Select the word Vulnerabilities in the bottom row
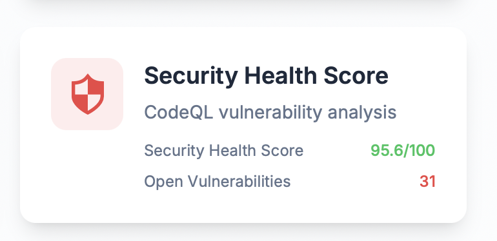This screenshot has width=497, height=241. pyautogui.click(x=239, y=182)
